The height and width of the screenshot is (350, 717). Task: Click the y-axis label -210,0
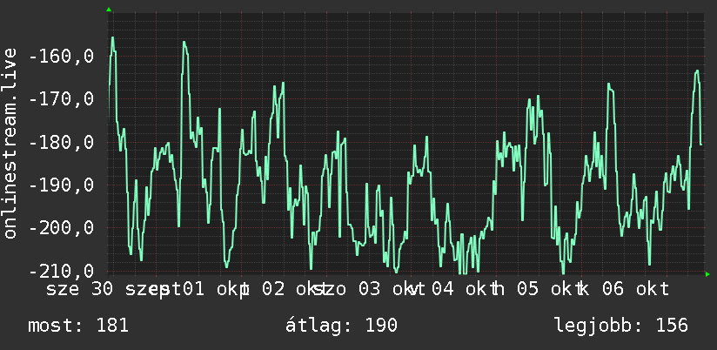61,271
